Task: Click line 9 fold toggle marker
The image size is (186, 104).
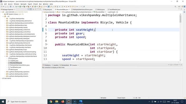Action: tap(47, 44)
